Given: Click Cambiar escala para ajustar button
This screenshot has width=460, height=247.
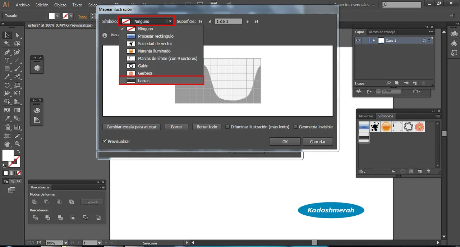Looking at the screenshot, I should (x=132, y=127).
